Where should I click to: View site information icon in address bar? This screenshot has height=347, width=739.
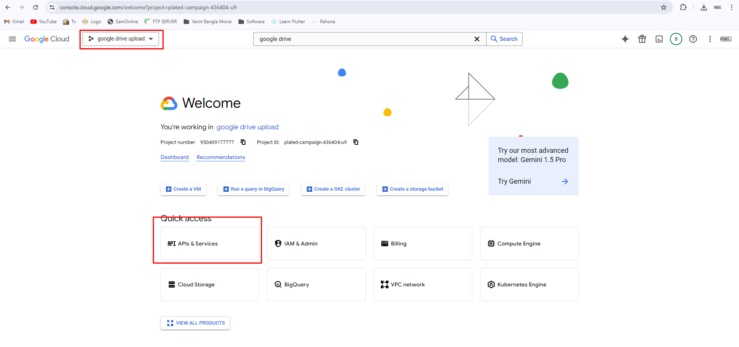coord(52,7)
